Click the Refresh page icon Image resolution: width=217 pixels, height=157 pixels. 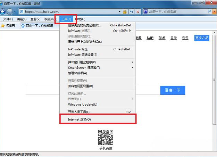pyautogui.click(x=132, y=11)
